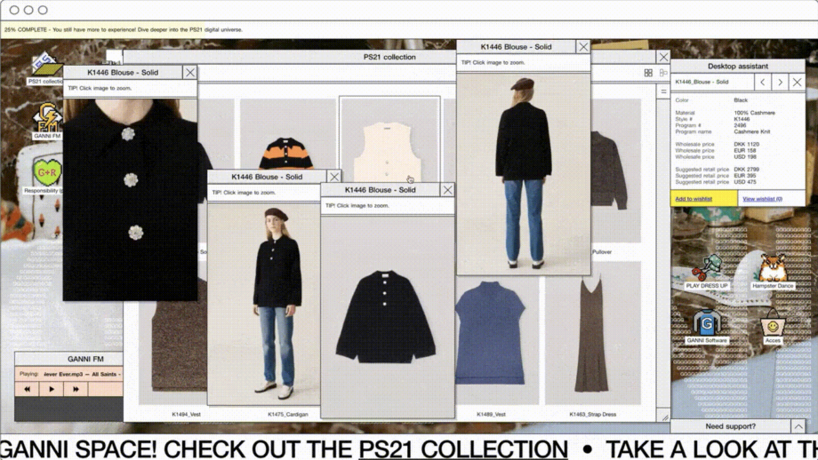Open the Hampster Dance icon
The width and height of the screenshot is (818, 460).
coord(773,271)
